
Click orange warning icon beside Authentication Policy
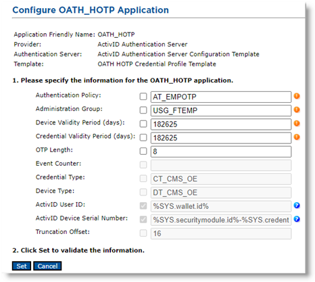click(x=297, y=96)
